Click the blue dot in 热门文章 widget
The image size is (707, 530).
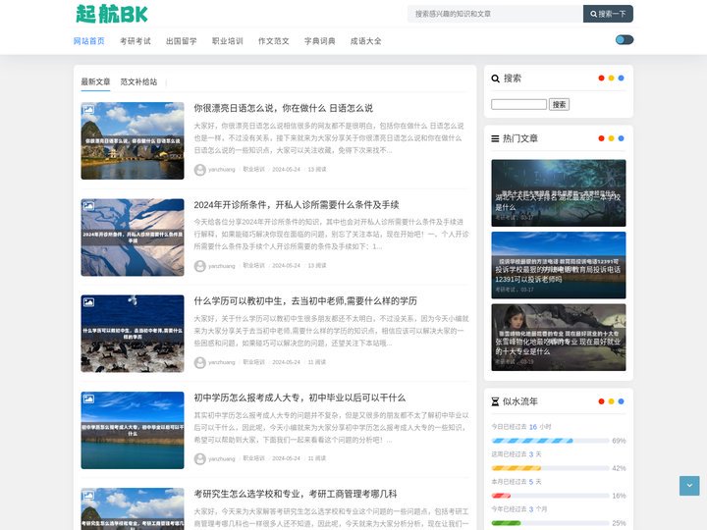[621, 138]
